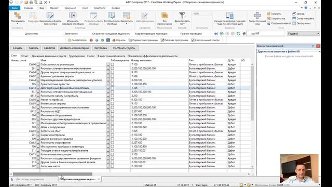Screen dimensions: 332x187
Task: Open the Годовой period dropdown
Action: coord(303,33)
